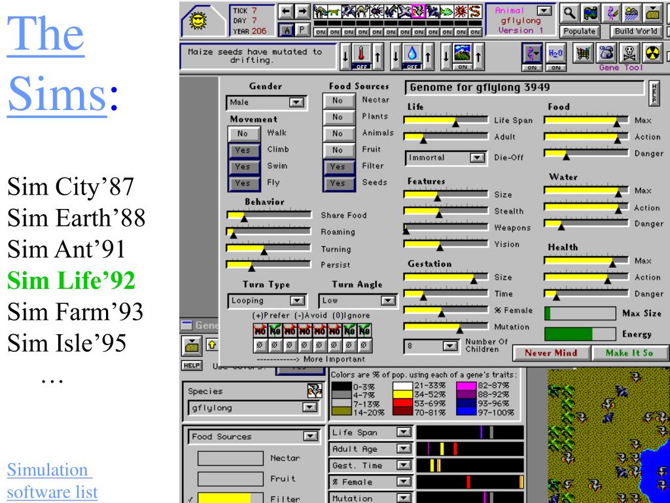Toggle Swim movement Yes button
This screenshot has width=670, height=503.
[243, 166]
